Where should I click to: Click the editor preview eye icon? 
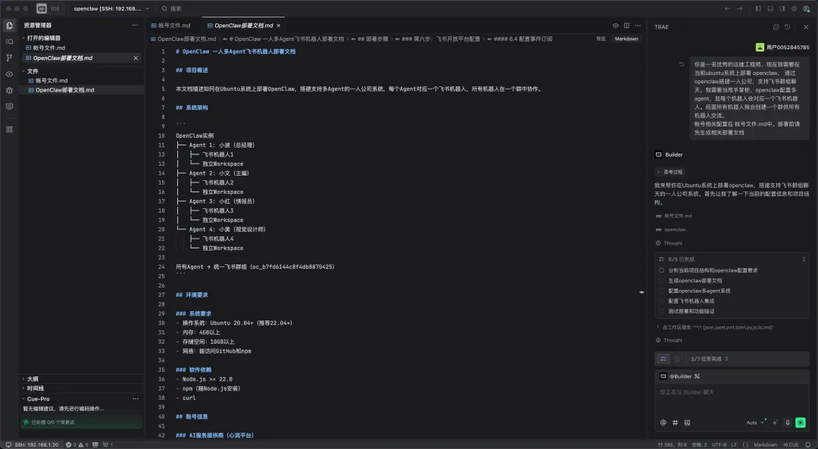coord(616,26)
